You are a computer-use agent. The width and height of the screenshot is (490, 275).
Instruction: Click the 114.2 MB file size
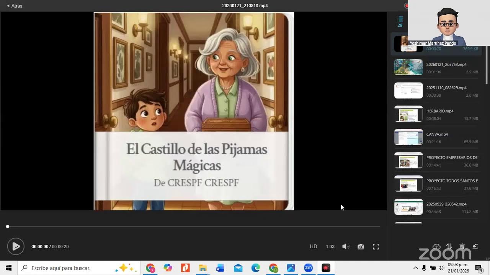tap(469, 212)
